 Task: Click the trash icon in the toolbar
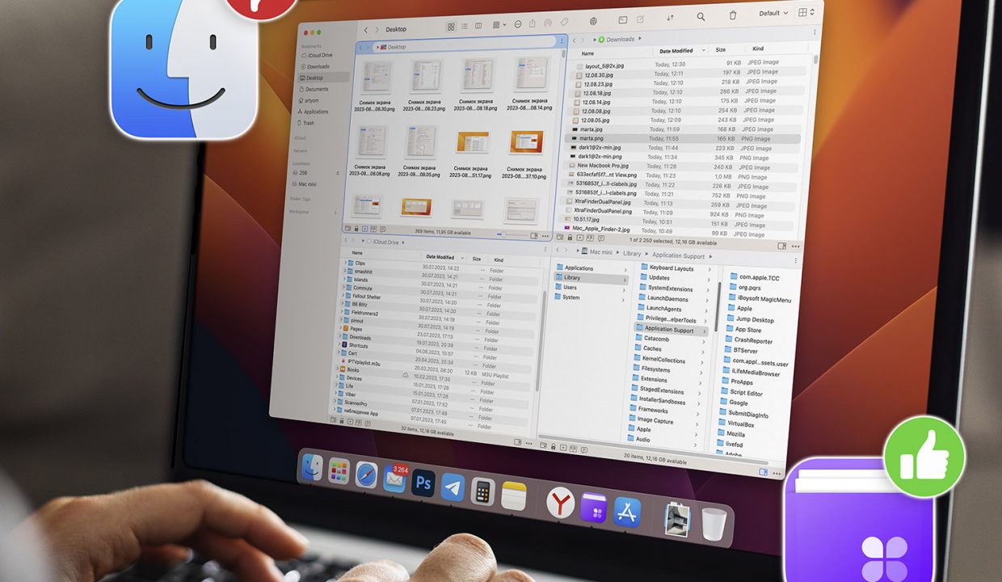733,15
